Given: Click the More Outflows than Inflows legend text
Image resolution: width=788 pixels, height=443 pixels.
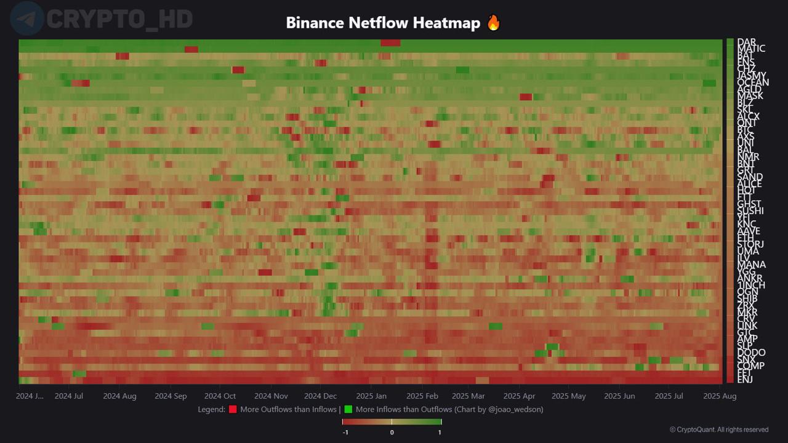Looking at the screenshot, I should [288, 409].
